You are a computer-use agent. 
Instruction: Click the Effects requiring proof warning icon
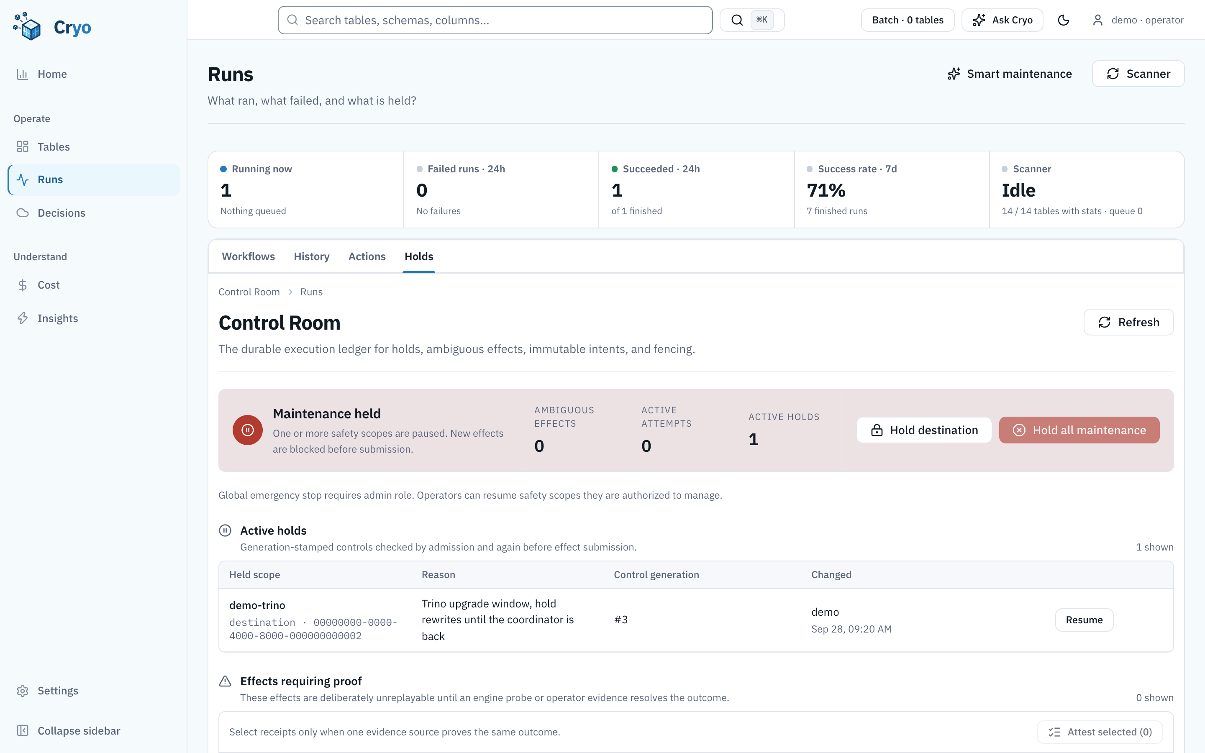pos(225,681)
